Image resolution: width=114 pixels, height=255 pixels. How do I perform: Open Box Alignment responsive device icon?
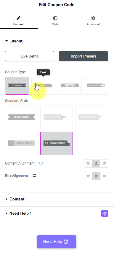[x=34, y=176]
